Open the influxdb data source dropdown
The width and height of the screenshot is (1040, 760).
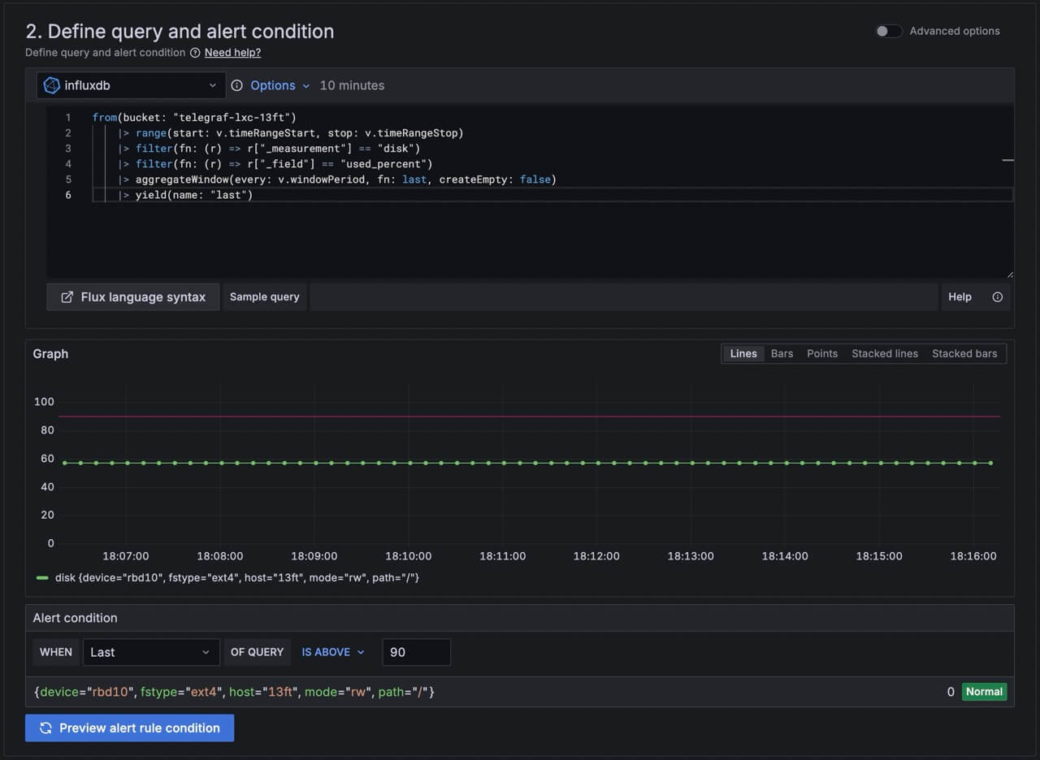[x=131, y=85]
